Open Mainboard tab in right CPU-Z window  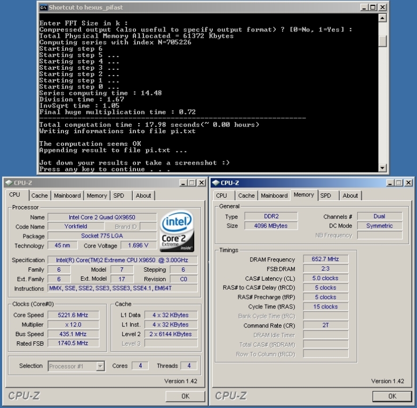coord(274,195)
